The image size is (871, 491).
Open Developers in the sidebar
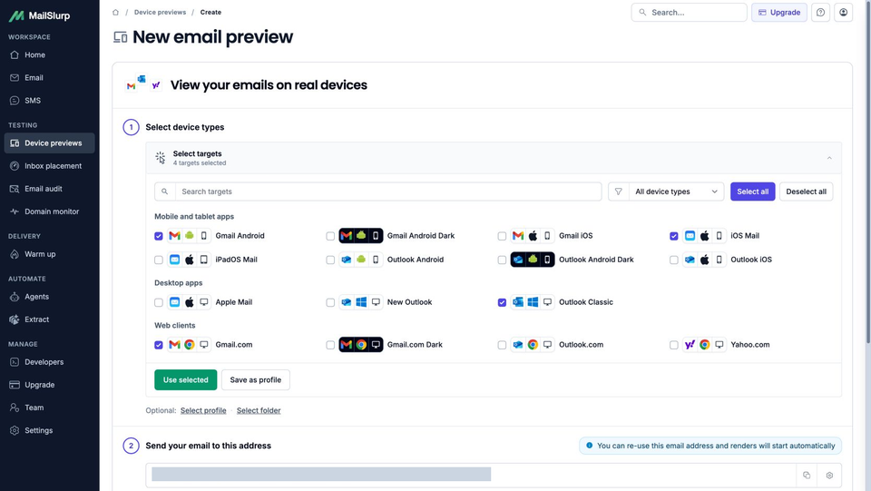49,362
